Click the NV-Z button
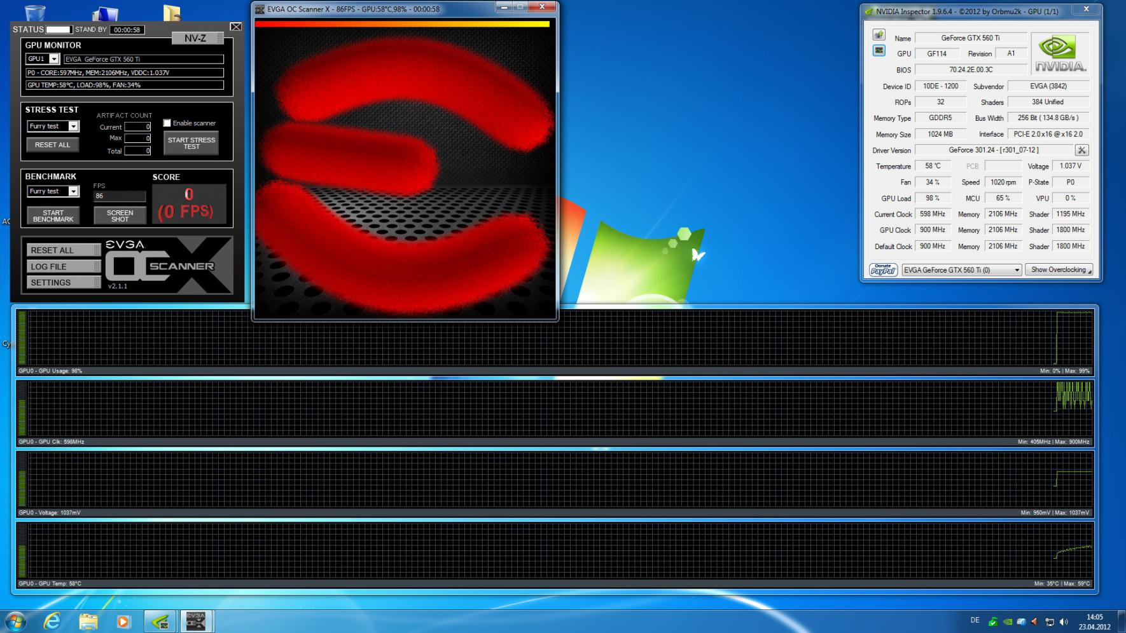Image resolution: width=1126 pixels, height=633 pixels. [197, 38]
